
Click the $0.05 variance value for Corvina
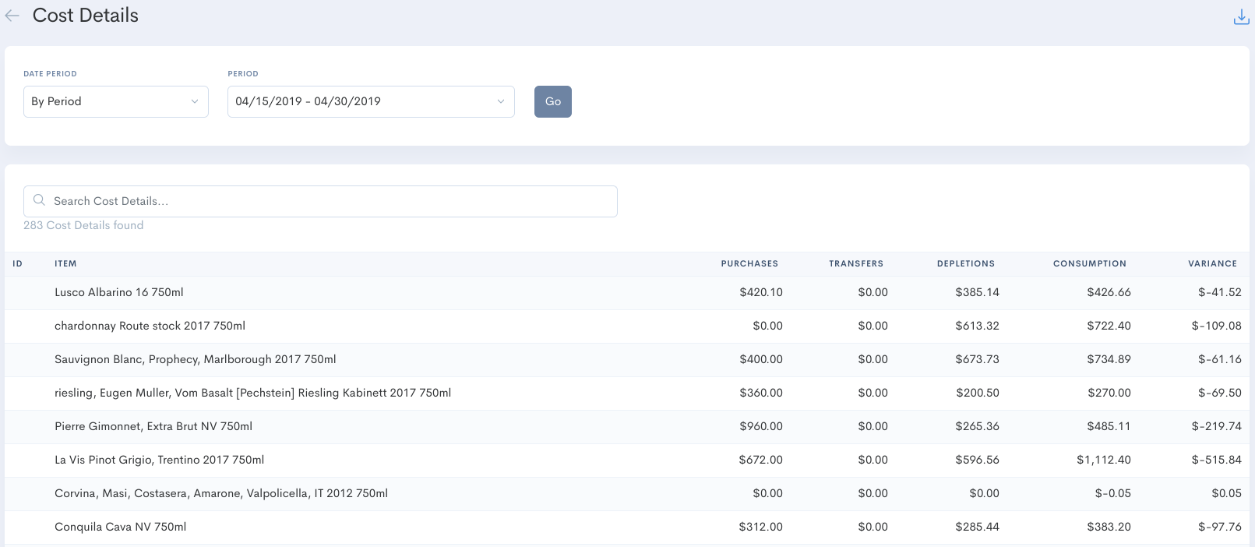point(1227,493)
